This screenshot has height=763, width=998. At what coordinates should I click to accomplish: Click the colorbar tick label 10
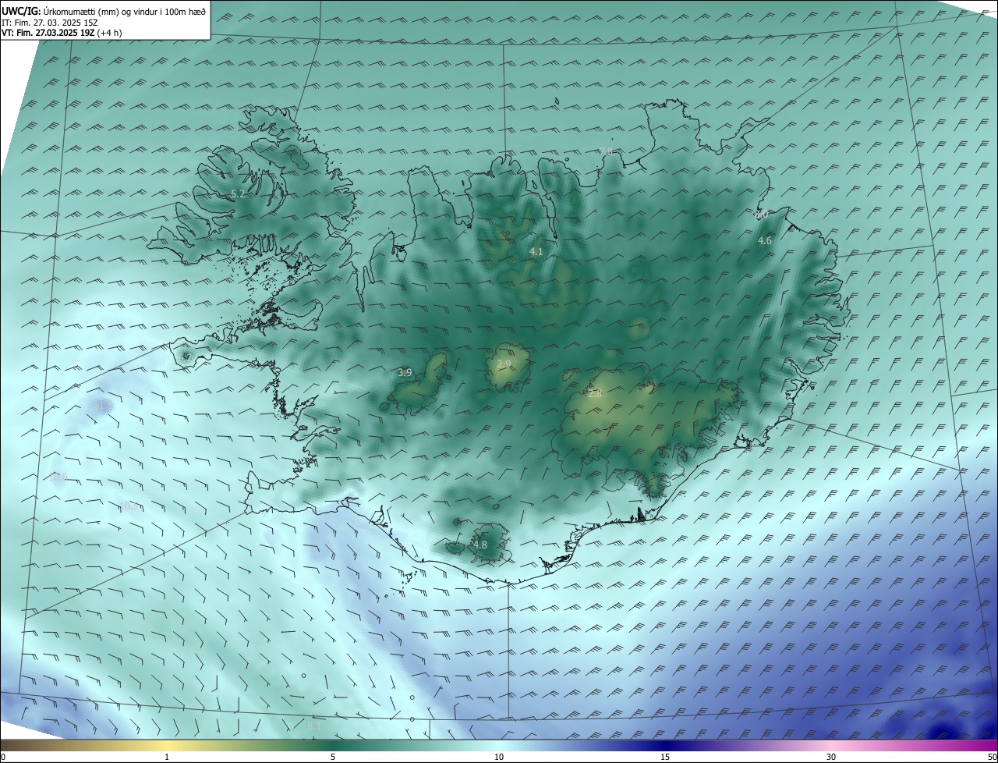(x=499, y=758)
